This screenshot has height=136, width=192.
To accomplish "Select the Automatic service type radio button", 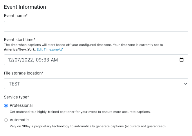I will coord(6,120).
